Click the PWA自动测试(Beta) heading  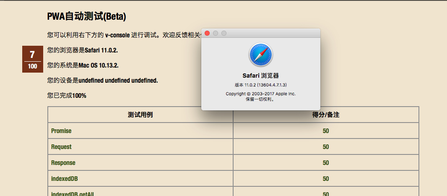pos(86,16)
